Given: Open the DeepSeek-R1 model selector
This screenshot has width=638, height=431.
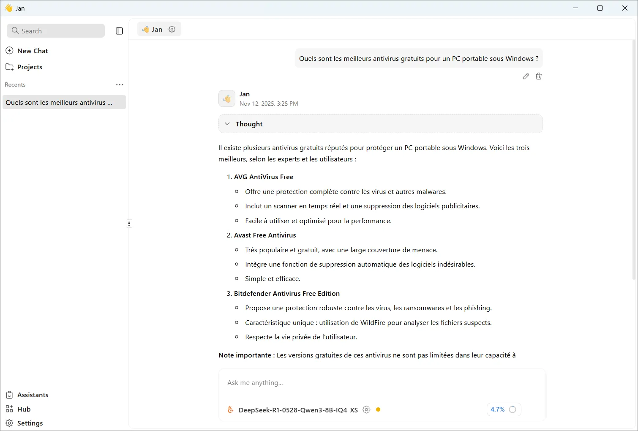Looking at the screenshot, I should [x=297, y=409].
